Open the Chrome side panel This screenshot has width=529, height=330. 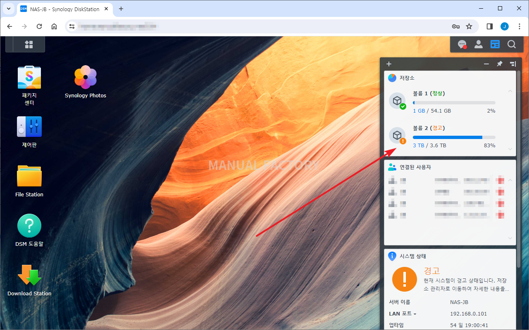[490, 26]
